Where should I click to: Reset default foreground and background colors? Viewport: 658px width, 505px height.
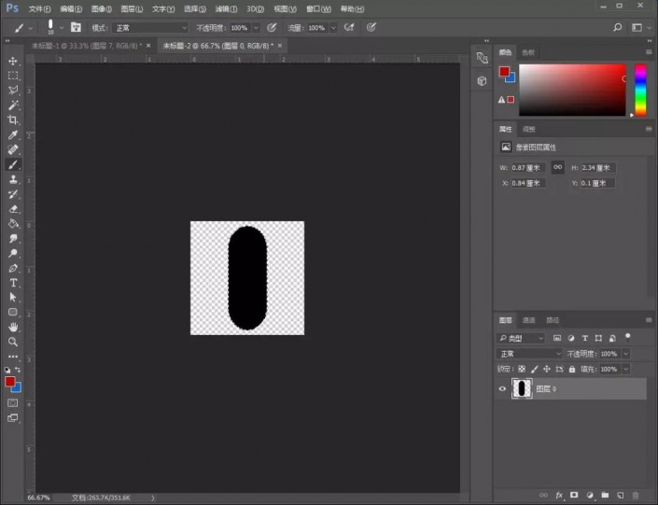7,370
